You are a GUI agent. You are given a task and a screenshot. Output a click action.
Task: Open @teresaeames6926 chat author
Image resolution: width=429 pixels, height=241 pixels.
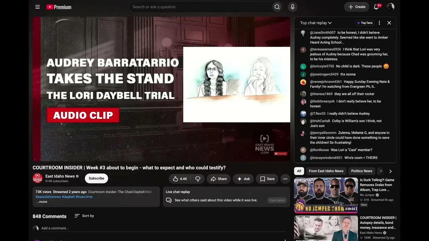(325, 49)
